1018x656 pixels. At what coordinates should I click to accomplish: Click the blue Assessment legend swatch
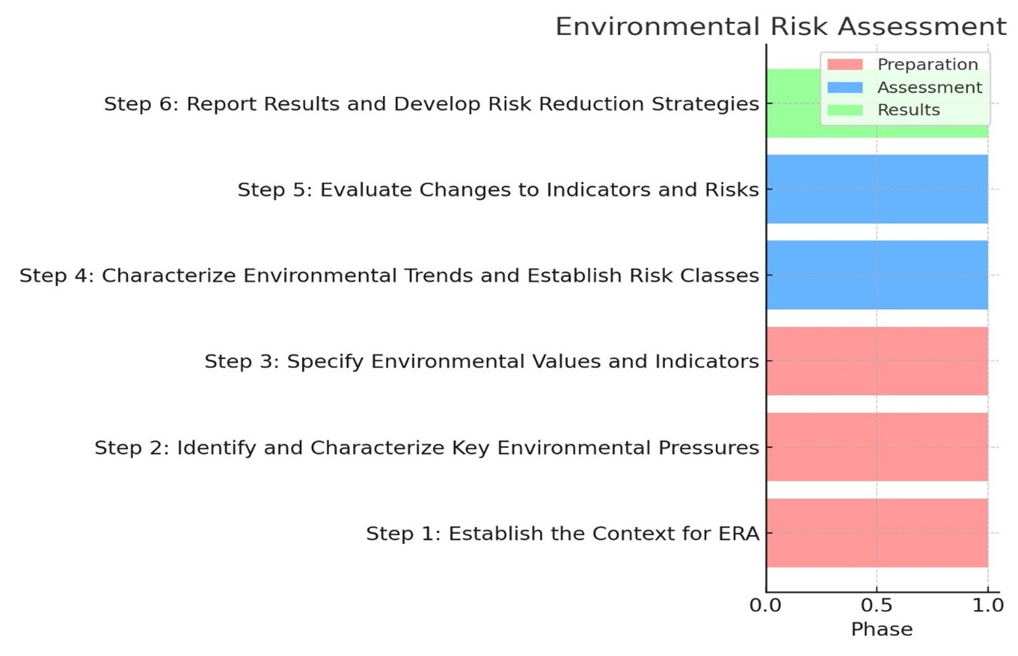[x=845, y=87]
